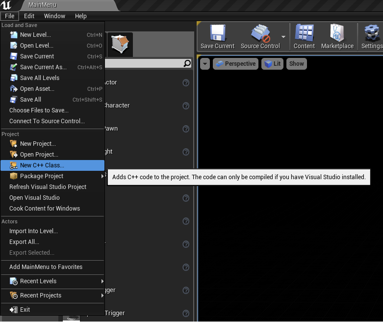Select the Actor class row
Screen dimensions: 383x322
click(x=149, y=82)
